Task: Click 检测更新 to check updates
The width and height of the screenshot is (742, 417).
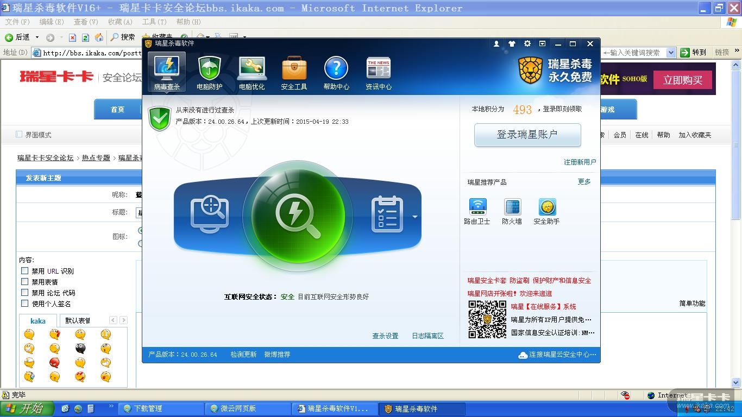Action: coord(243,354)
